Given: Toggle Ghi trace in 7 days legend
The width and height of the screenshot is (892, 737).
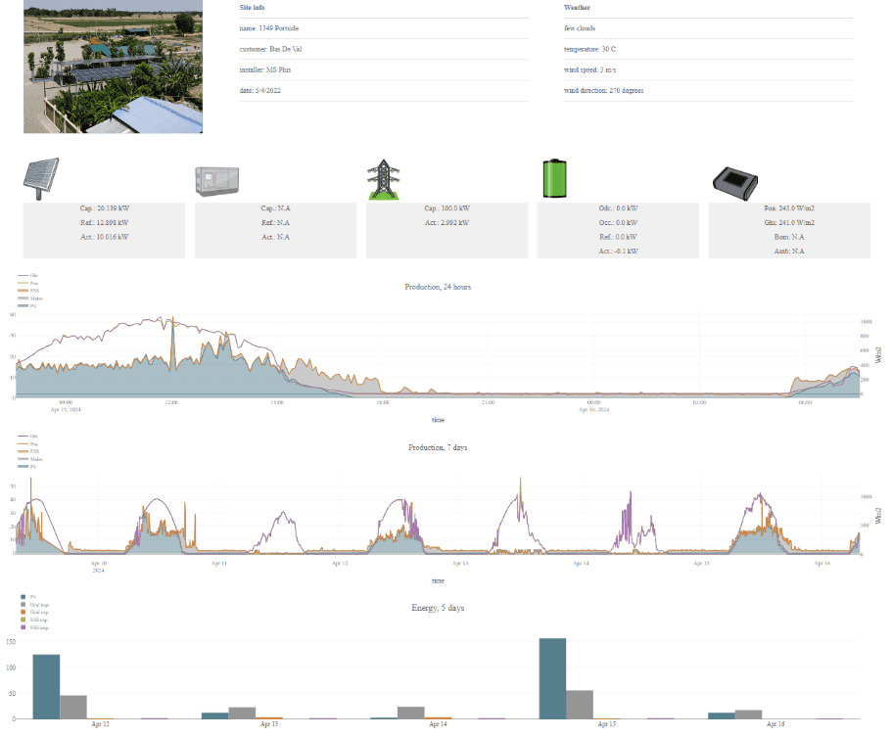Looking at the screenshot, I should tap(27, 437).
